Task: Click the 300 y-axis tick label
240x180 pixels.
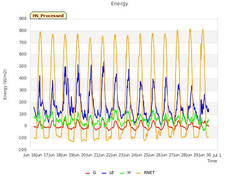Action: click(x=23, y=90)
